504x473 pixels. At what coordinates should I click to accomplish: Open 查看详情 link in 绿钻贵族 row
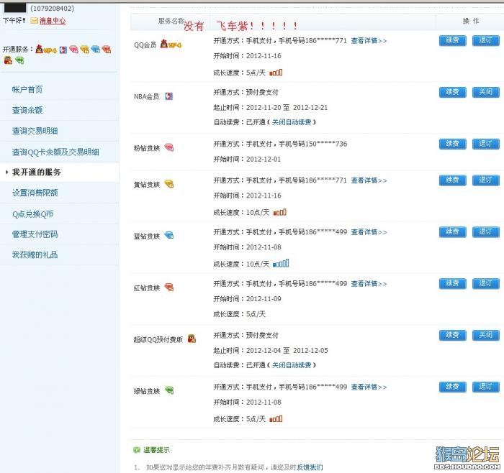tap(369, 387)
